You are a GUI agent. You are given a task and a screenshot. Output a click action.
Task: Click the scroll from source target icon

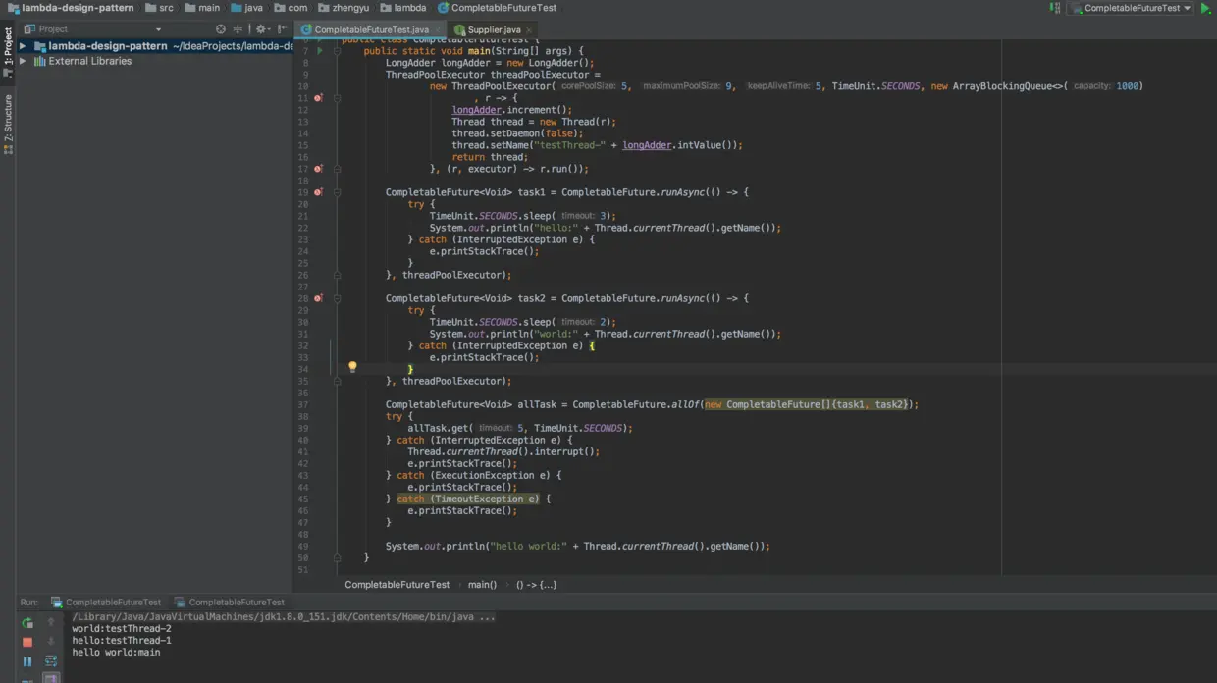coord(221,29)
